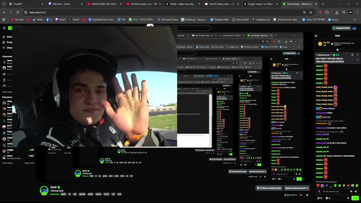This screenshot has width=361, height=203.
Task: Open the kocica bookmark
Action: (333, 19)
